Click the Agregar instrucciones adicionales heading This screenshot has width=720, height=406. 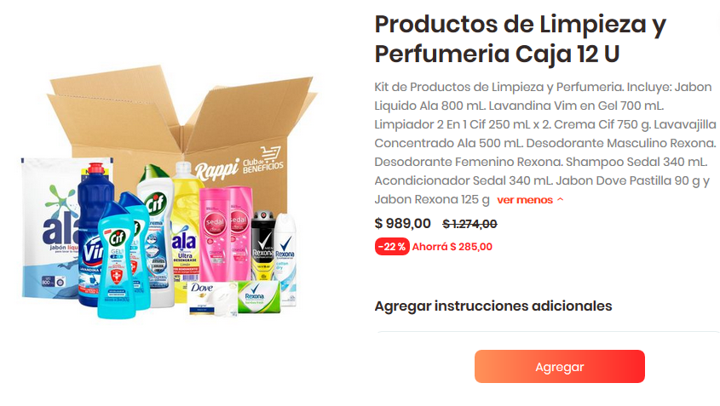tap(493, 306)
